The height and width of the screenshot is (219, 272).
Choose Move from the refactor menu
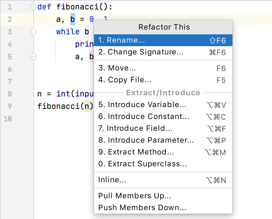pos(117,68)
